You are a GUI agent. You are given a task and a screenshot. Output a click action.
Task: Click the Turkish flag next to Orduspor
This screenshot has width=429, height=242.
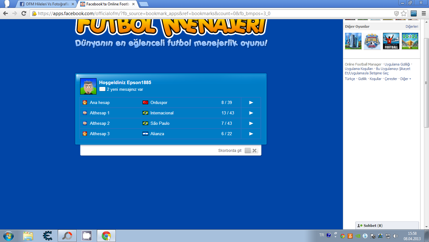click(145, 102)
